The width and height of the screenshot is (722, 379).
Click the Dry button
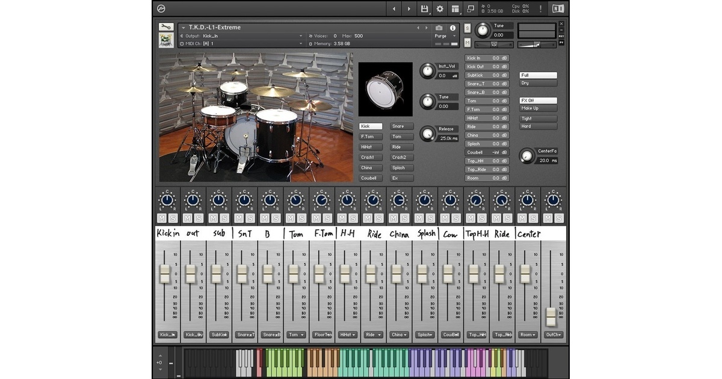click(538, 83)
